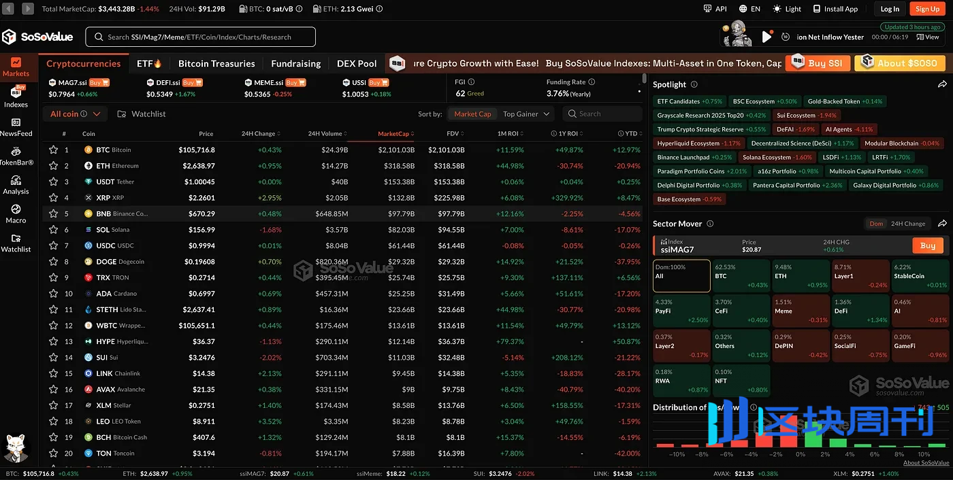This screenshot has height=480, width=953.
Task: Open the Top Gainer sort dropdown
Action: click(527, 114)
